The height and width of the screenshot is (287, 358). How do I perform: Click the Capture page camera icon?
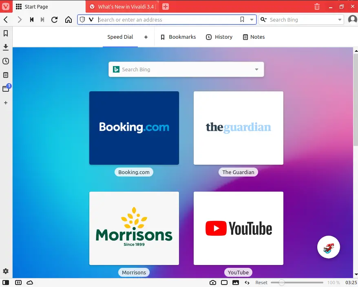[213, 283]
